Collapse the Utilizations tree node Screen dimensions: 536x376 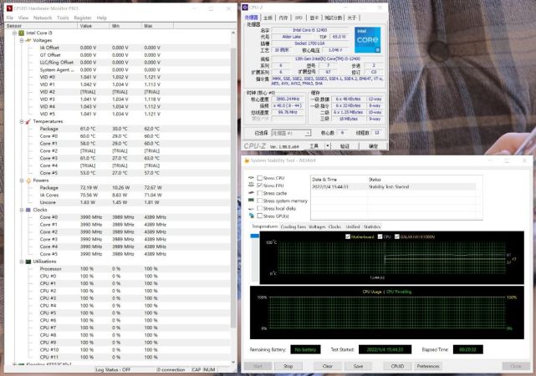coord(20,262)
